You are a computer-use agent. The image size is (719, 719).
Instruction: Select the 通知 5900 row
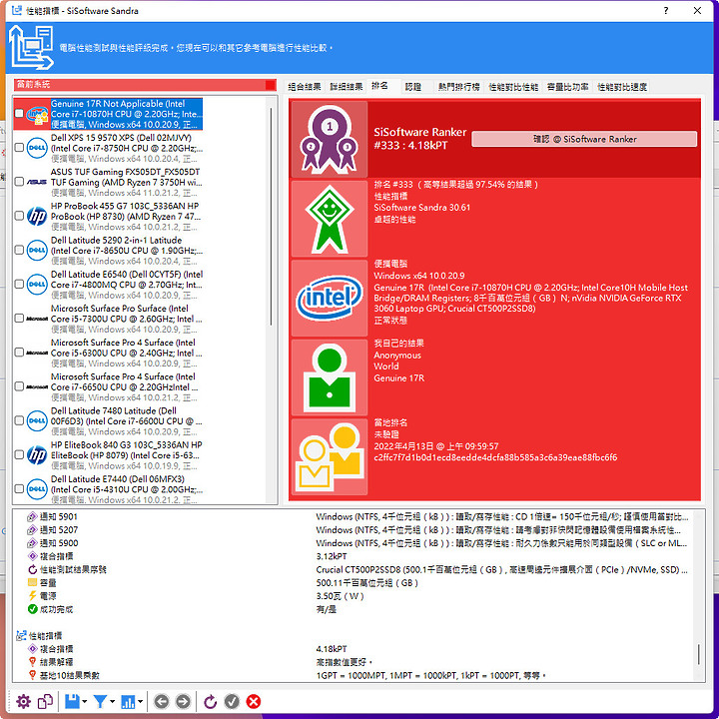[x=359, y=543]
